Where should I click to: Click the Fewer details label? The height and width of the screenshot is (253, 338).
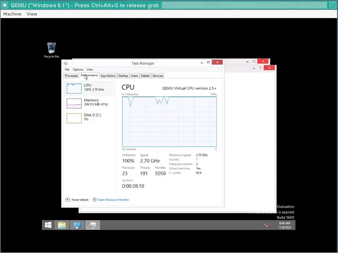[x=80, y=200]
